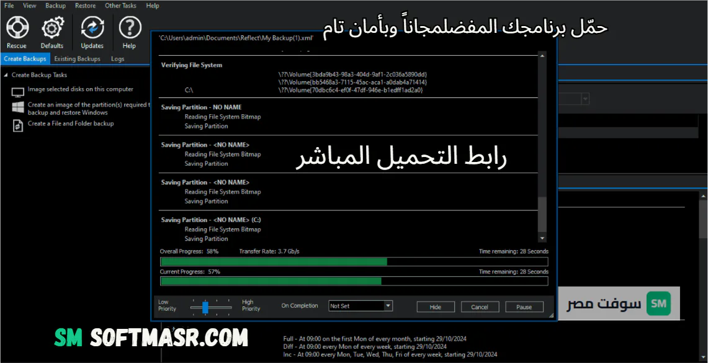Open the Restore menu
The width and height of the screenshot is (708, 363).
[x=86, y=6]
